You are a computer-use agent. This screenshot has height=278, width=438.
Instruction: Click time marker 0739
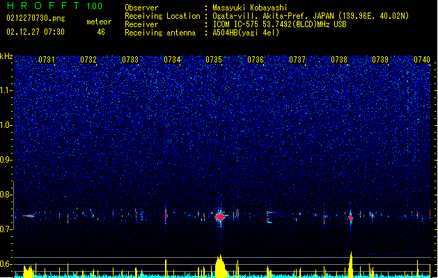pos(380,60)
